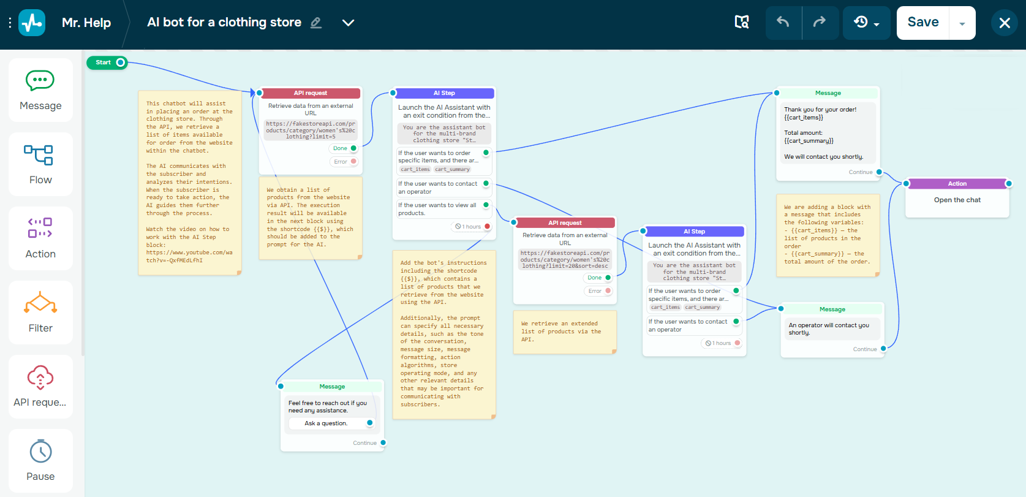Click the 1 hours timeout in second AI Step
The width and height of the screenshot is (1026, 497).
[x=722, y=343]
